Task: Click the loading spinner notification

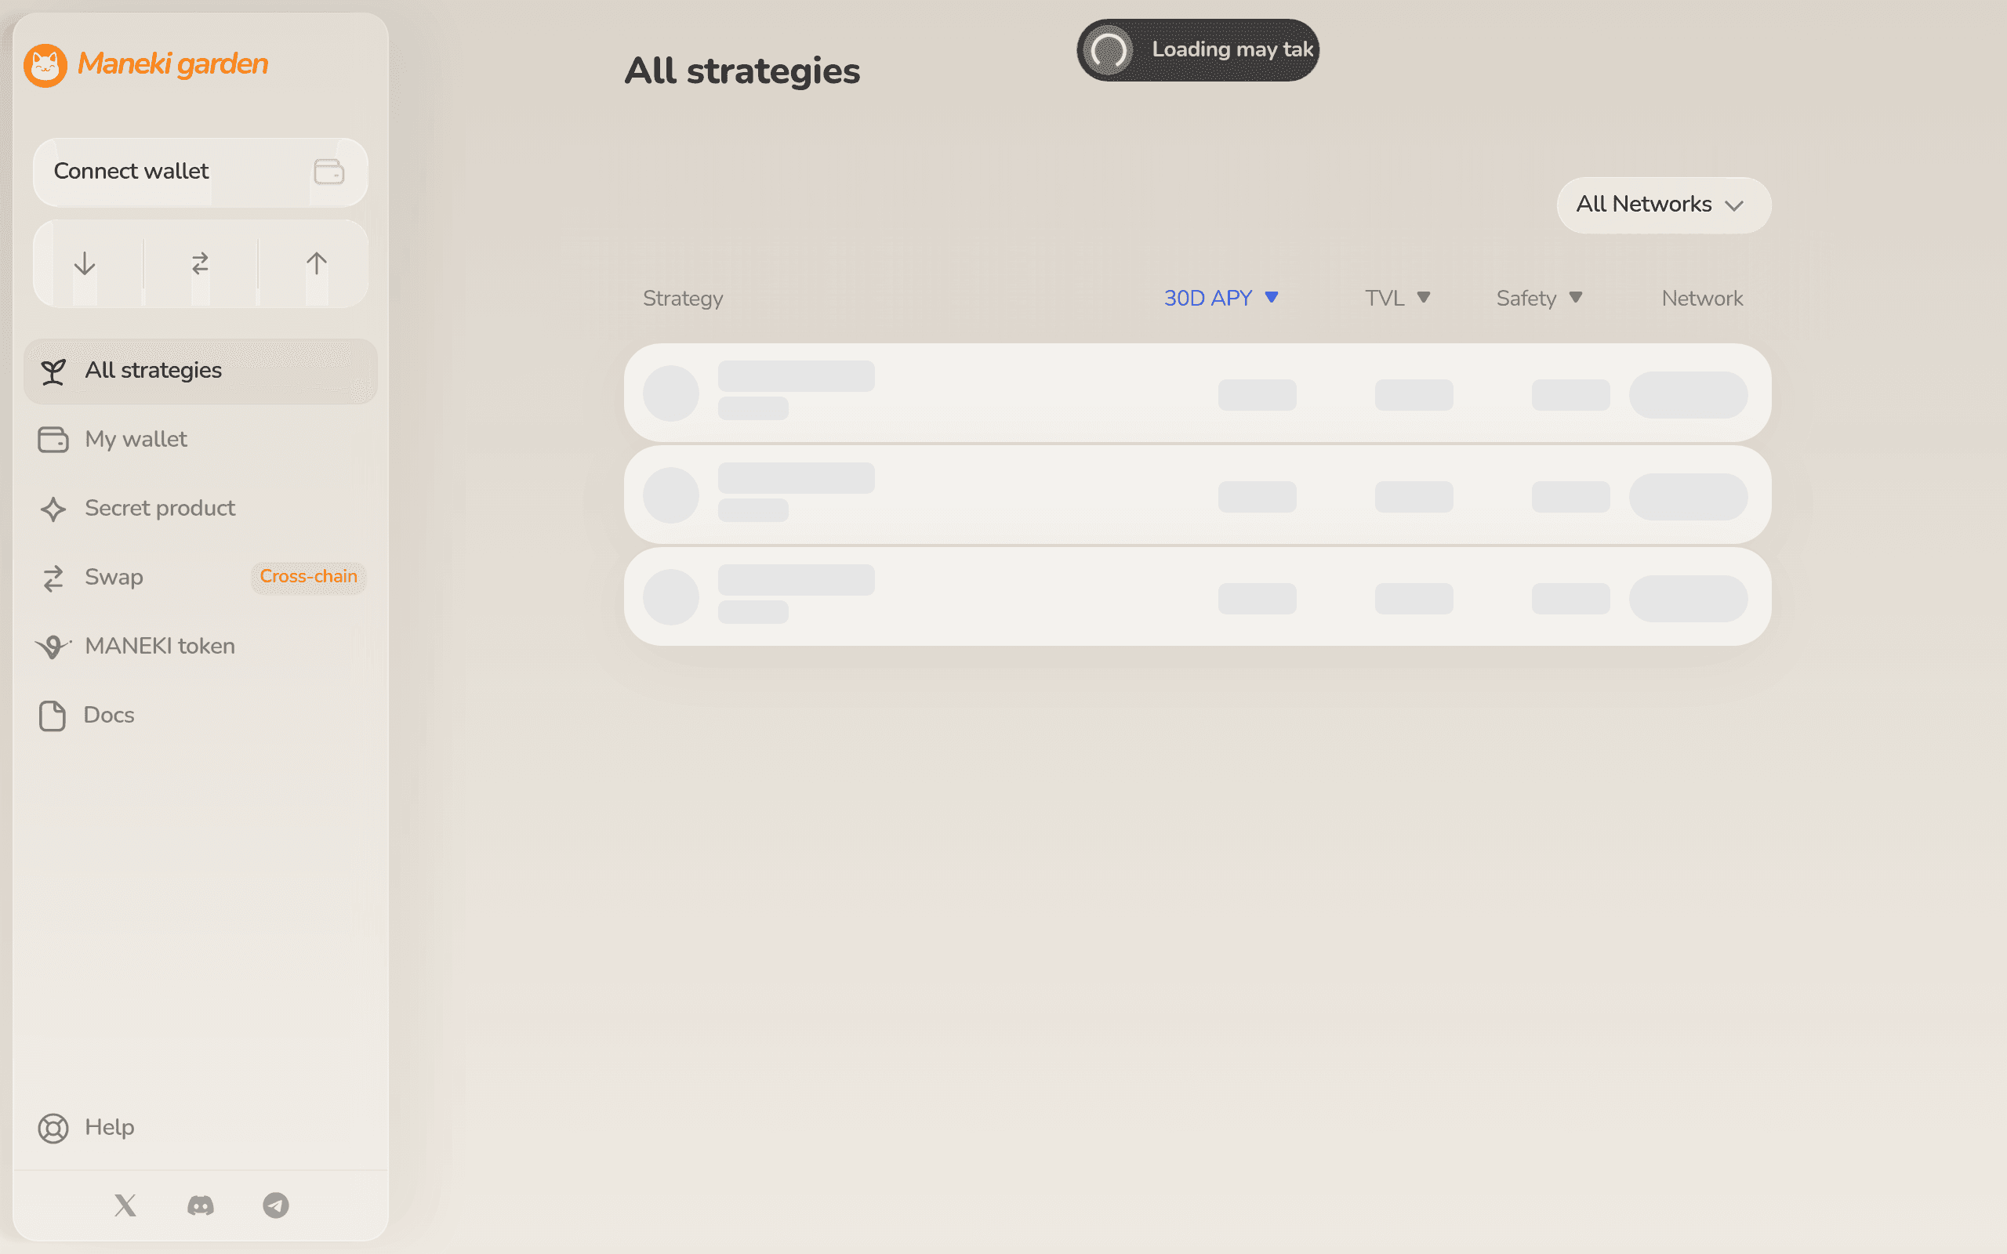Action: (x=1196, y=49)
